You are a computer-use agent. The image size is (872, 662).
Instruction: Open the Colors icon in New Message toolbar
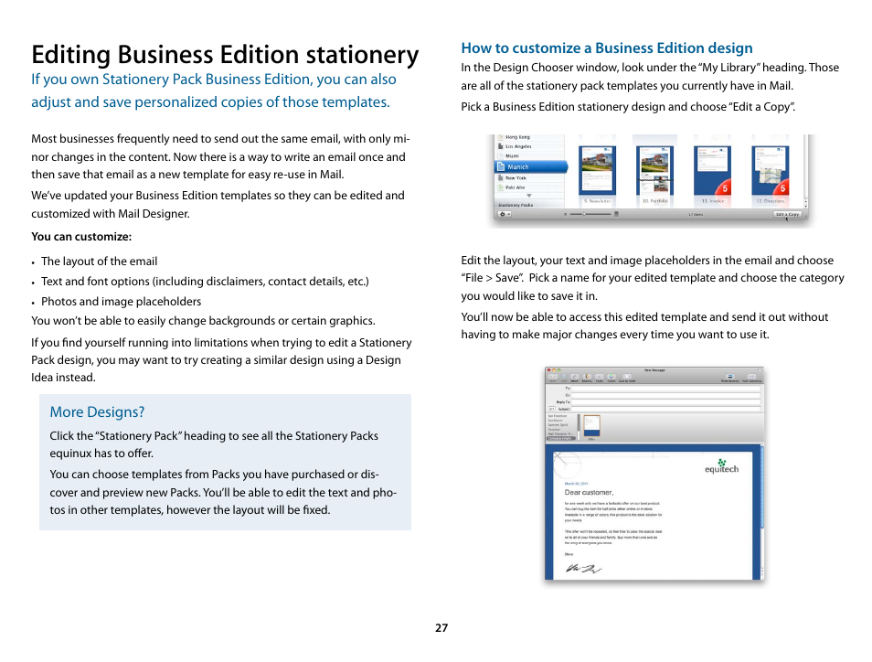[x=611, y=378]
